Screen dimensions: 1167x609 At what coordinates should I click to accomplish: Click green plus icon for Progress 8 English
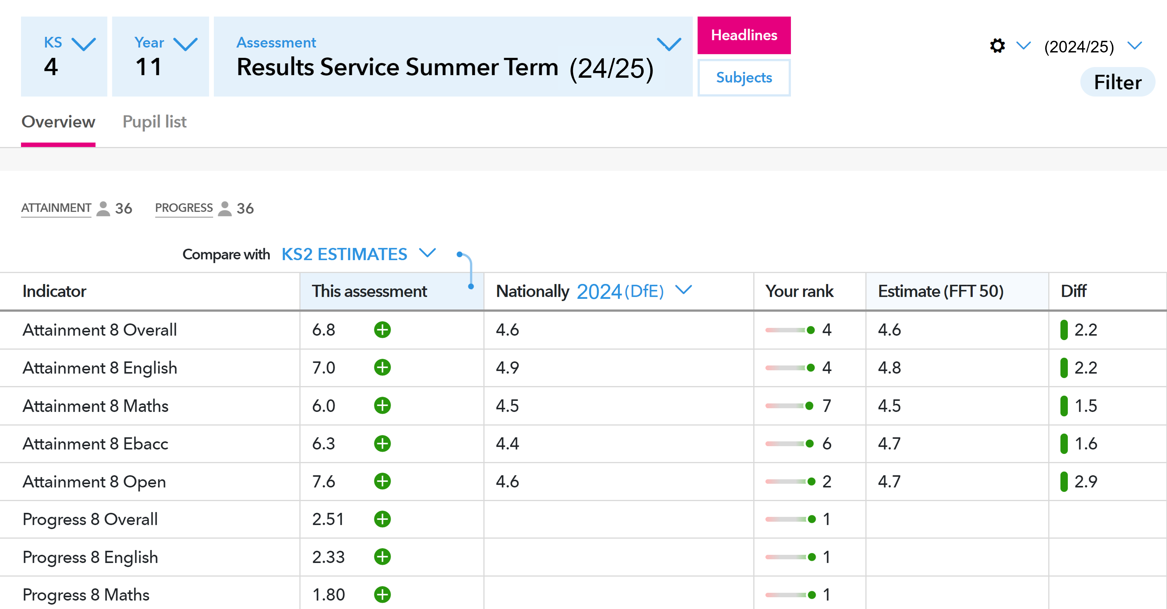click(382, 557)
